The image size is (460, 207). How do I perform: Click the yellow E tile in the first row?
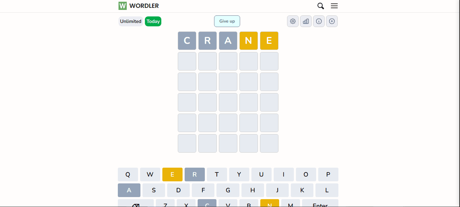(x=269, y=41)
